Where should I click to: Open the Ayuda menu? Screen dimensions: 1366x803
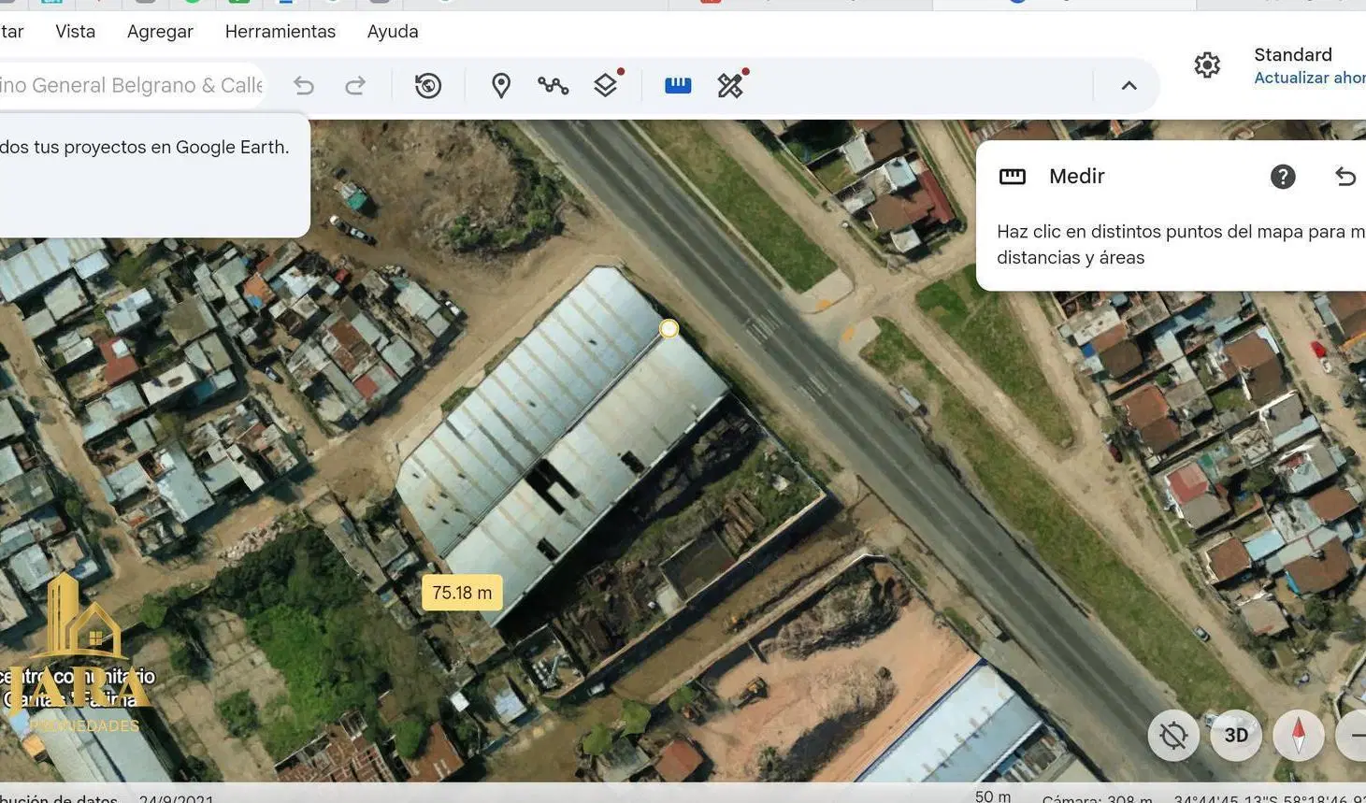pyautogui.click(x=393, y=32)
